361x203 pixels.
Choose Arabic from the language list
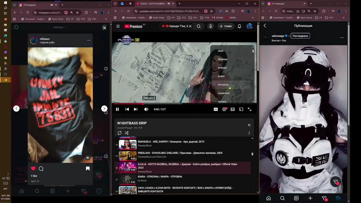[221, 76]
